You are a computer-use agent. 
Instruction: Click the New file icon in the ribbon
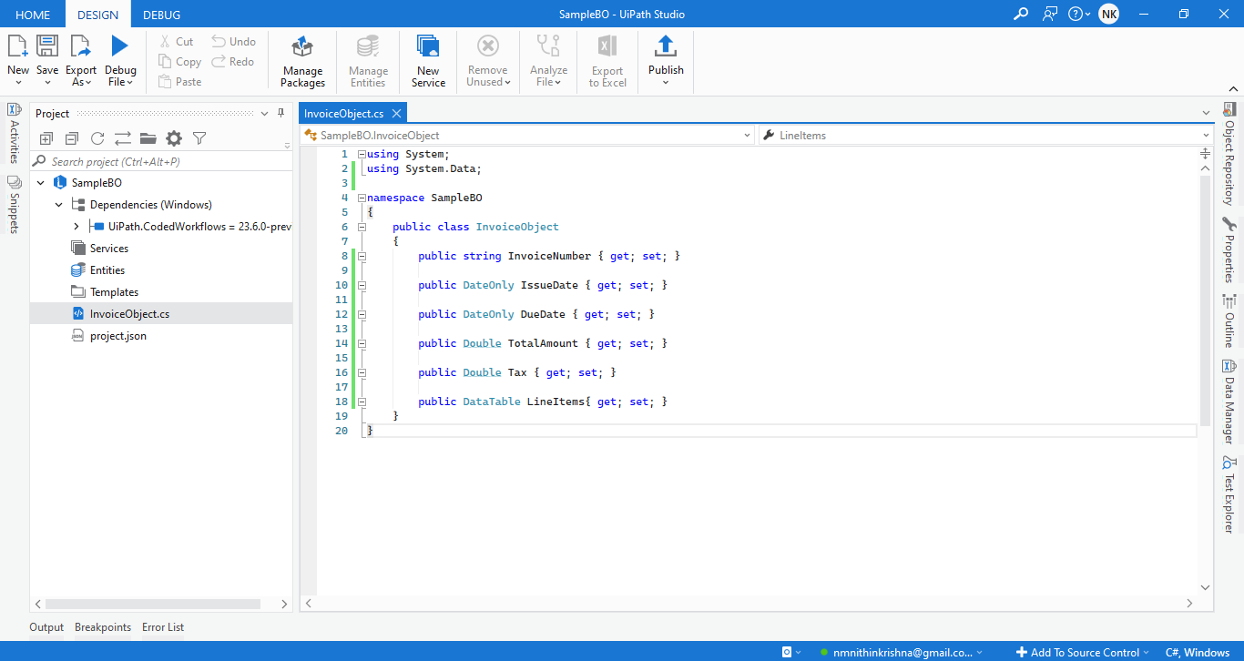click(x=17, y=46)
